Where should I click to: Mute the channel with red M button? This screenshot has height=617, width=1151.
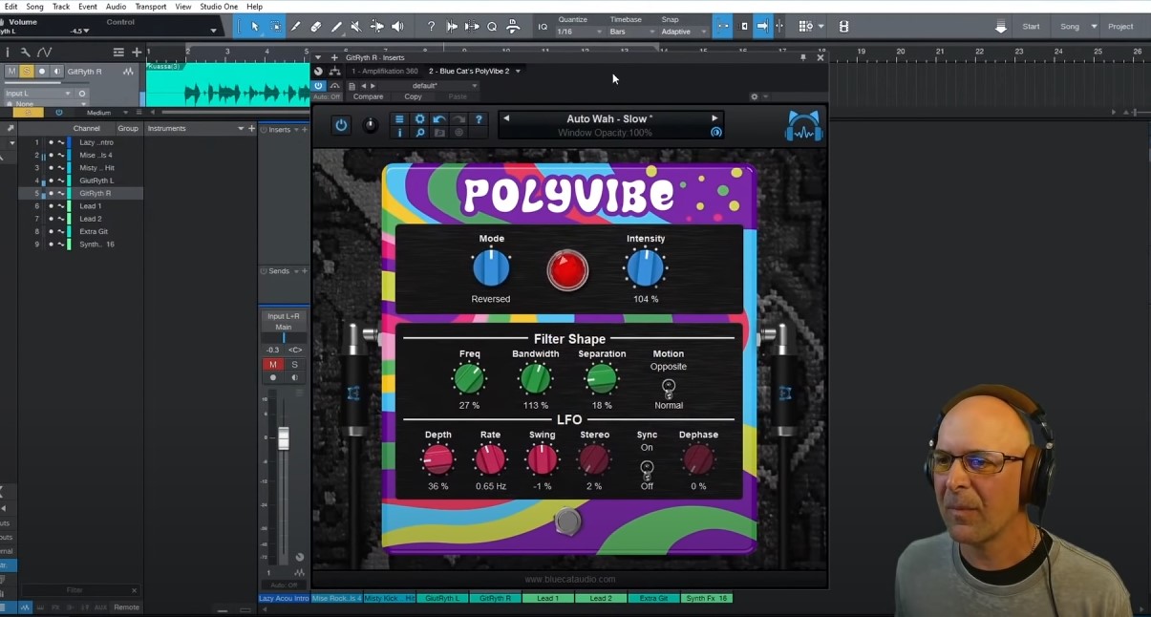coord(272,365)
